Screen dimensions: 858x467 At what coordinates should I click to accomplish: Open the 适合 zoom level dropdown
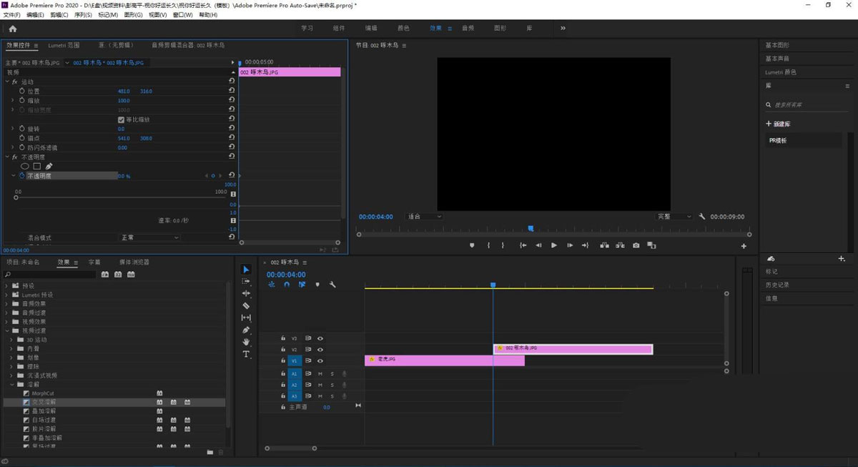tap(424, 217)
